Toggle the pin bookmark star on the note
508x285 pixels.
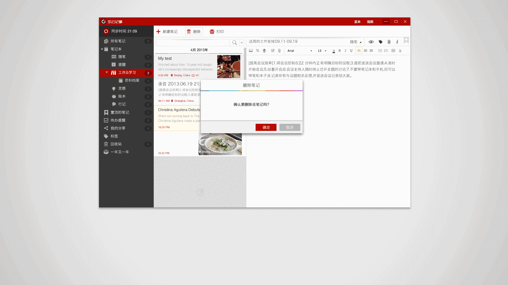click(406, 40)
